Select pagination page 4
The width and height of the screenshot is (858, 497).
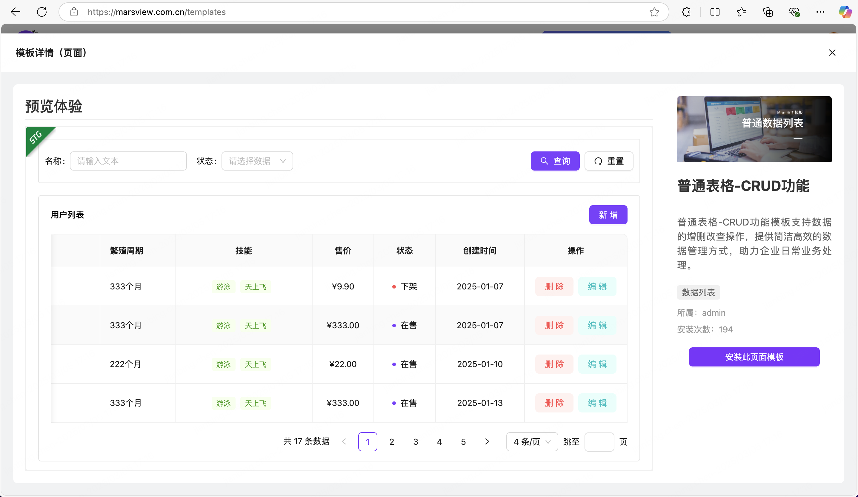439,441
